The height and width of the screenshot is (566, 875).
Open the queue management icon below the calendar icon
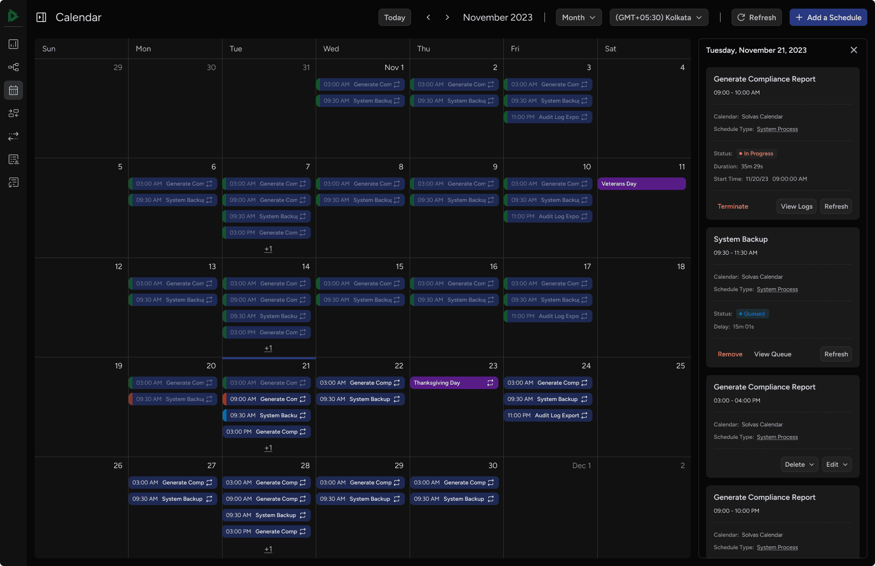[x=13, y=113]
